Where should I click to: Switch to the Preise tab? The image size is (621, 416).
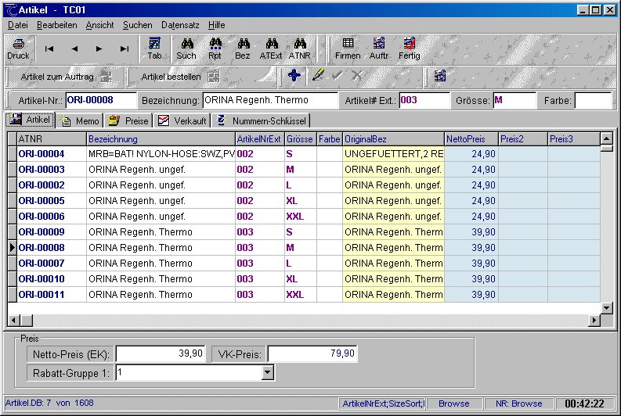coord(129,120)
